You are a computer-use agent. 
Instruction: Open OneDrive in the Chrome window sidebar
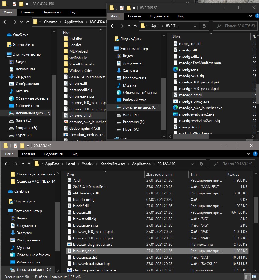17,35
